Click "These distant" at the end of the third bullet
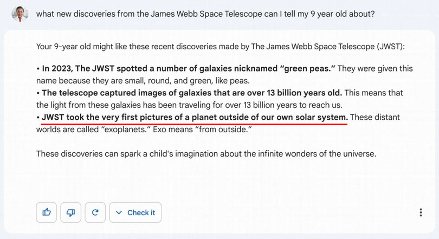The height and width of the screenshot is (239, 439). [375, 117]
